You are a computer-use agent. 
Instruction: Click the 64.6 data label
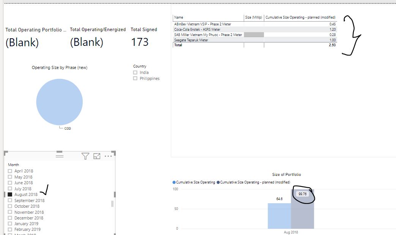click(279, 199)
